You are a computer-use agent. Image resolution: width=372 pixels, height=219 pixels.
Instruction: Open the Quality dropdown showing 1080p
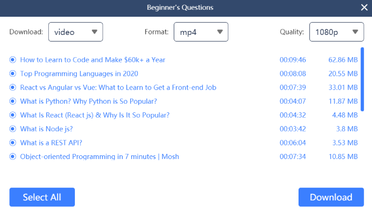click(336, 32)
